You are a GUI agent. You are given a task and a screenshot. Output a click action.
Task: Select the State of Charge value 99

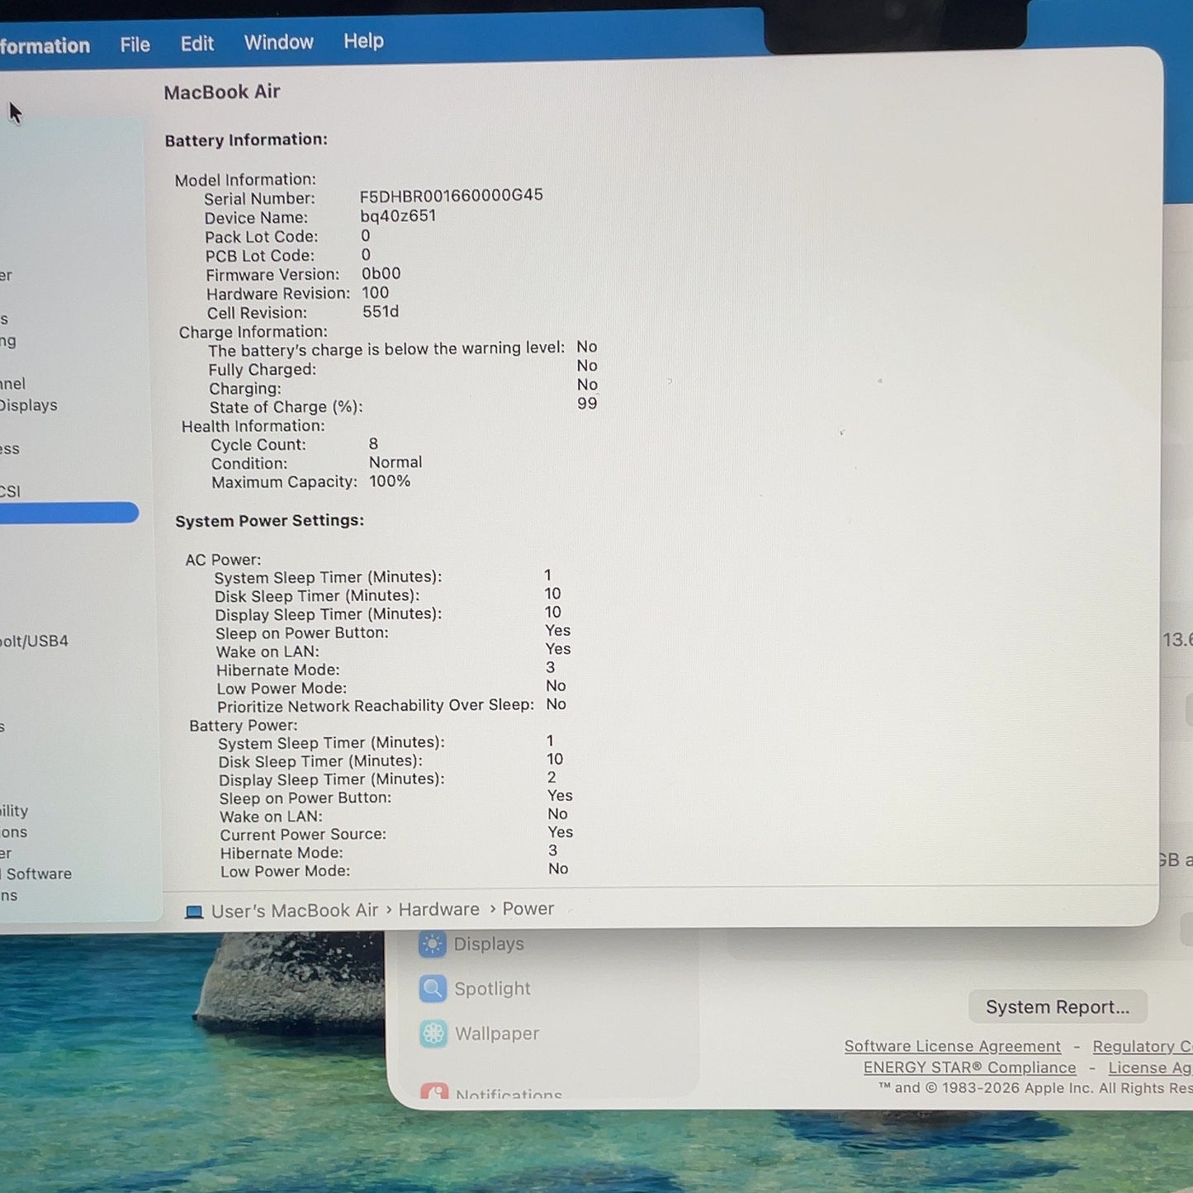point(587,403)
